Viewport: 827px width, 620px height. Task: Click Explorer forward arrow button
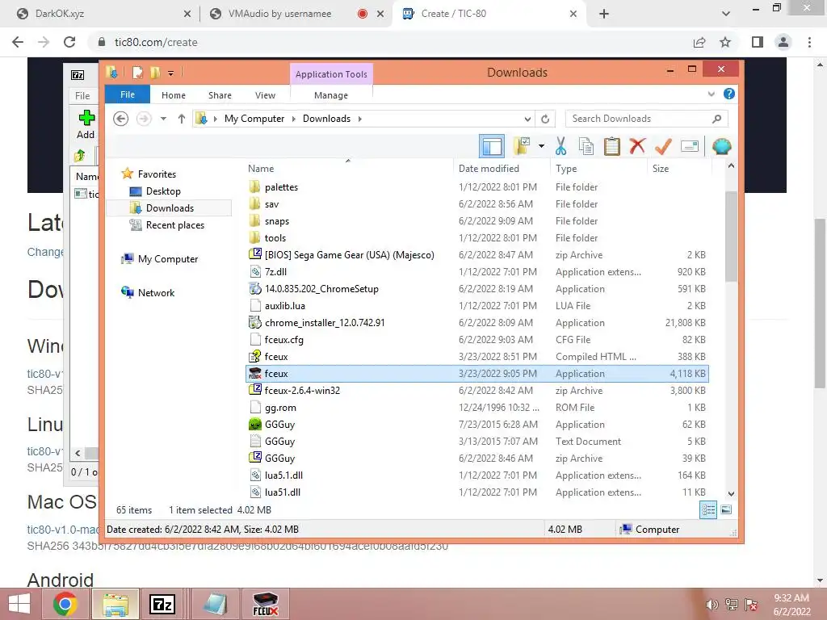click(144, 119)
